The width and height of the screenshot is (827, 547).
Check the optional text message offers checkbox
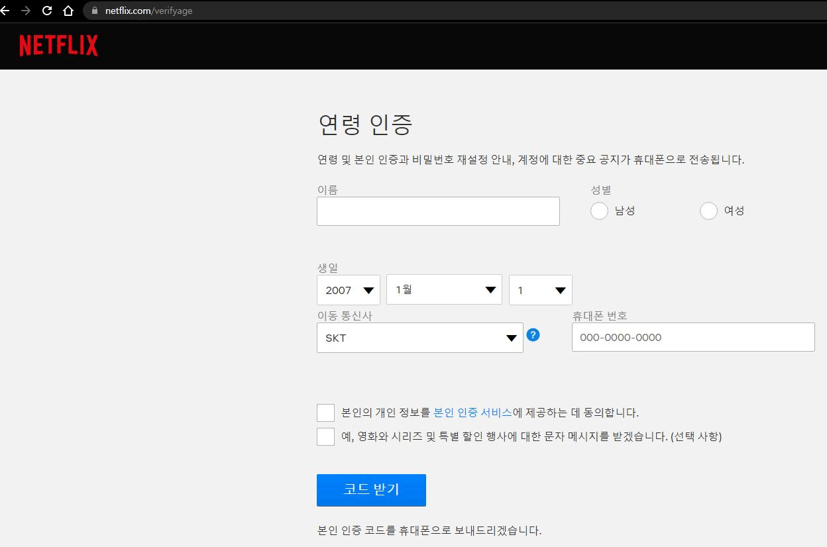click(325, 436)
